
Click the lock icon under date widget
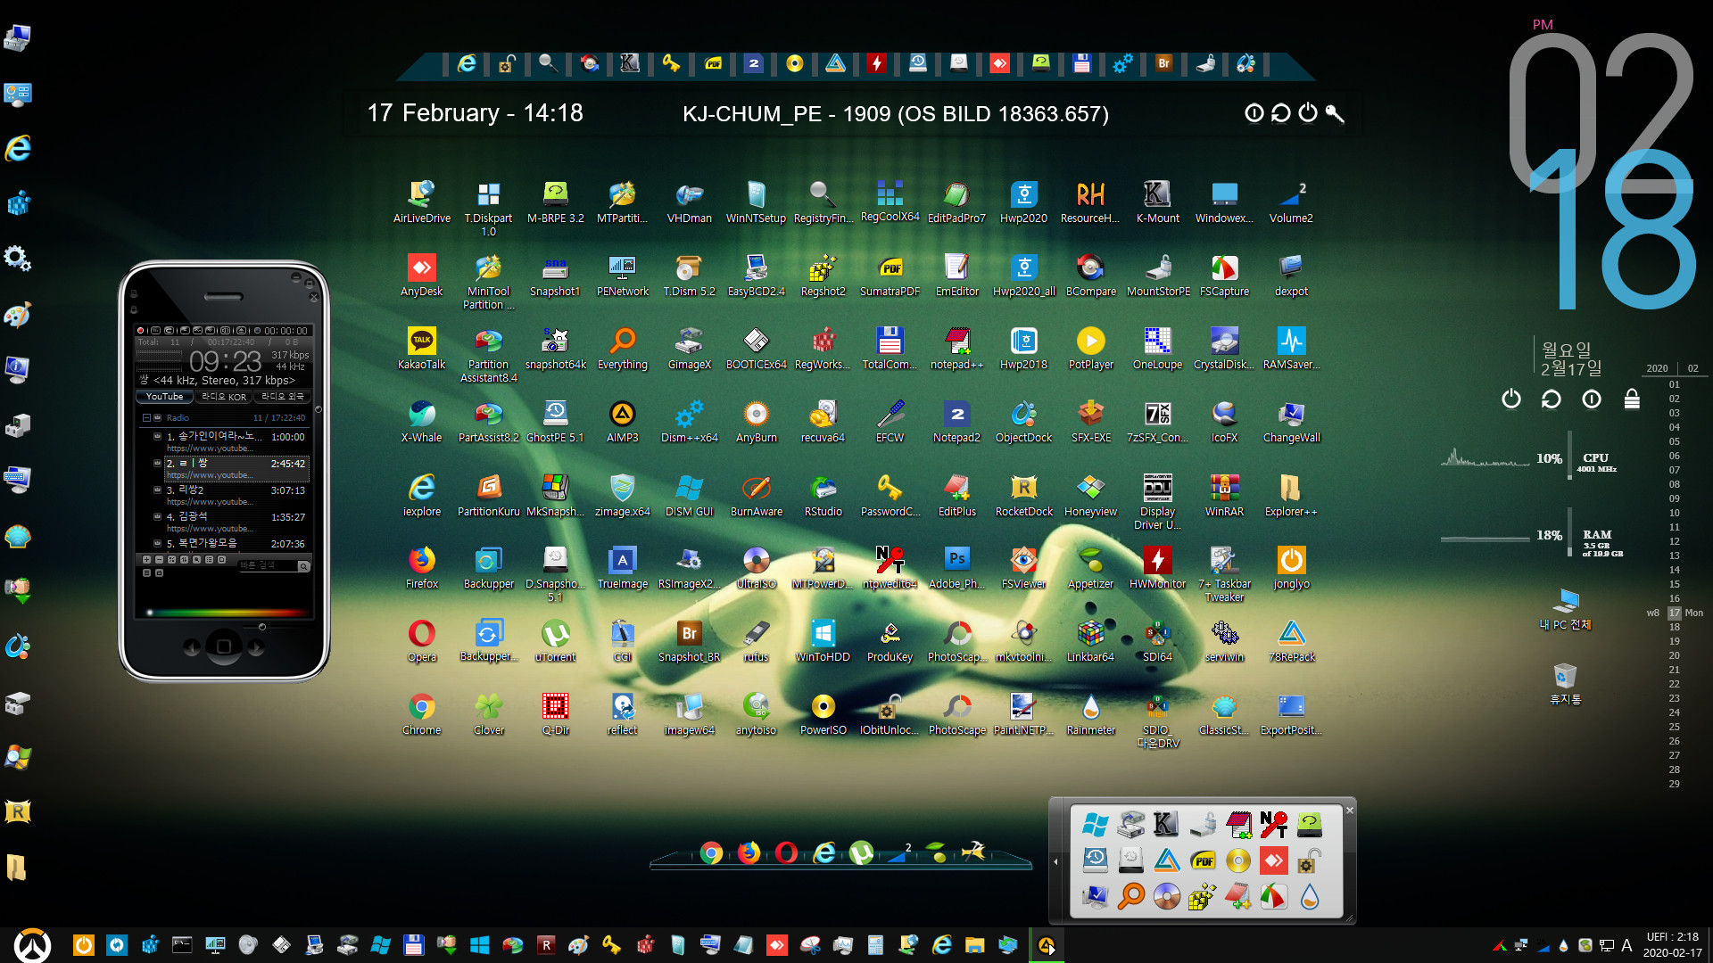coord(1632,399)
